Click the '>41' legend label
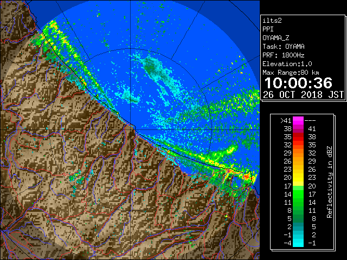The height and width of the screenshot is (260, 347). (286, 121)
